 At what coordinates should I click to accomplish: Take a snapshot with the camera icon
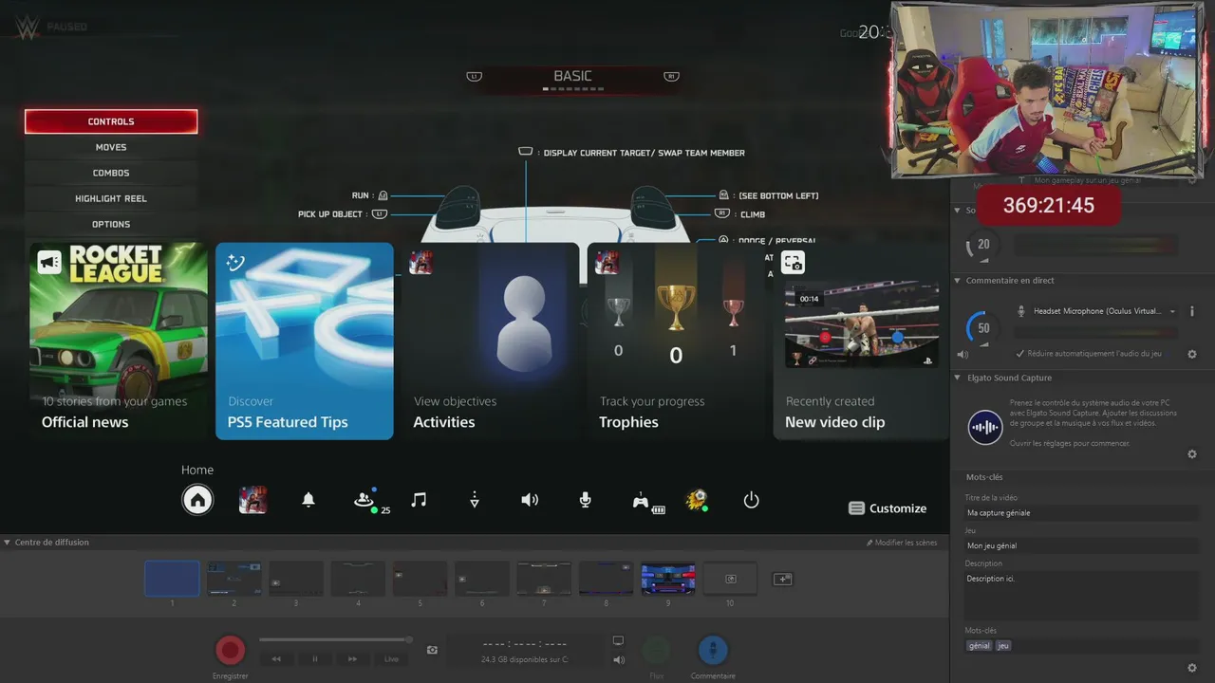coord(432,650)
